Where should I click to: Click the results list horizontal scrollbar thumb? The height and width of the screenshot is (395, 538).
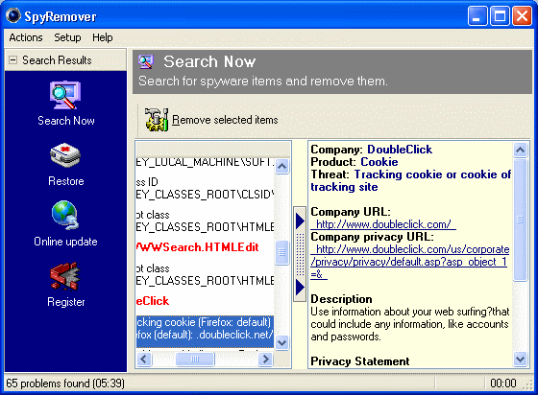(195, 360)
